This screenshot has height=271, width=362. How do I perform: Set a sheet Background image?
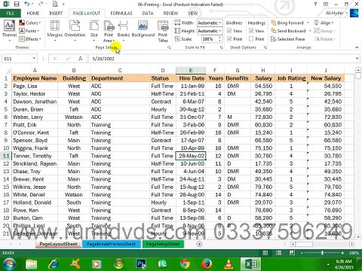click(143, 29)
